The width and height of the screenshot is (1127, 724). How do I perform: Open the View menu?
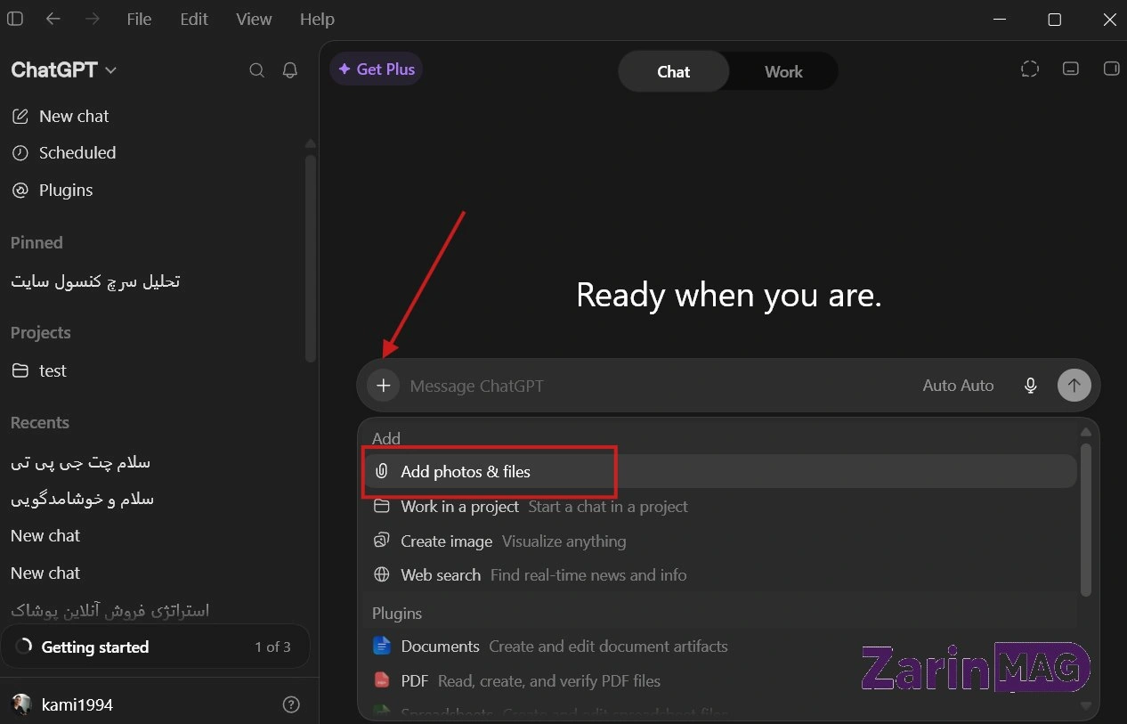[x=254, y=19]
